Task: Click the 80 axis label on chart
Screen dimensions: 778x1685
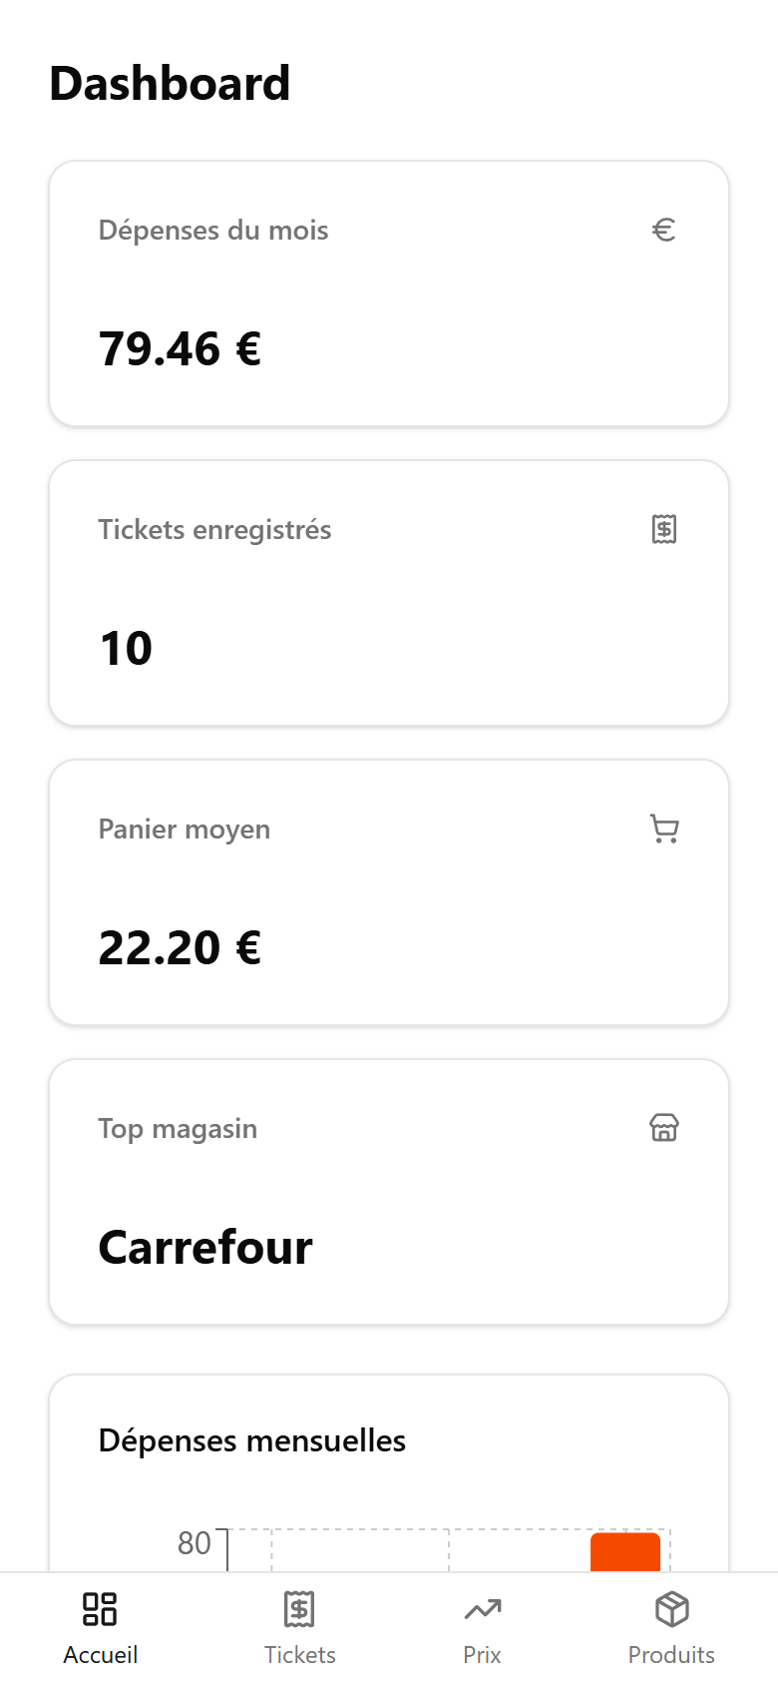Action: (x=194, y=1543)
